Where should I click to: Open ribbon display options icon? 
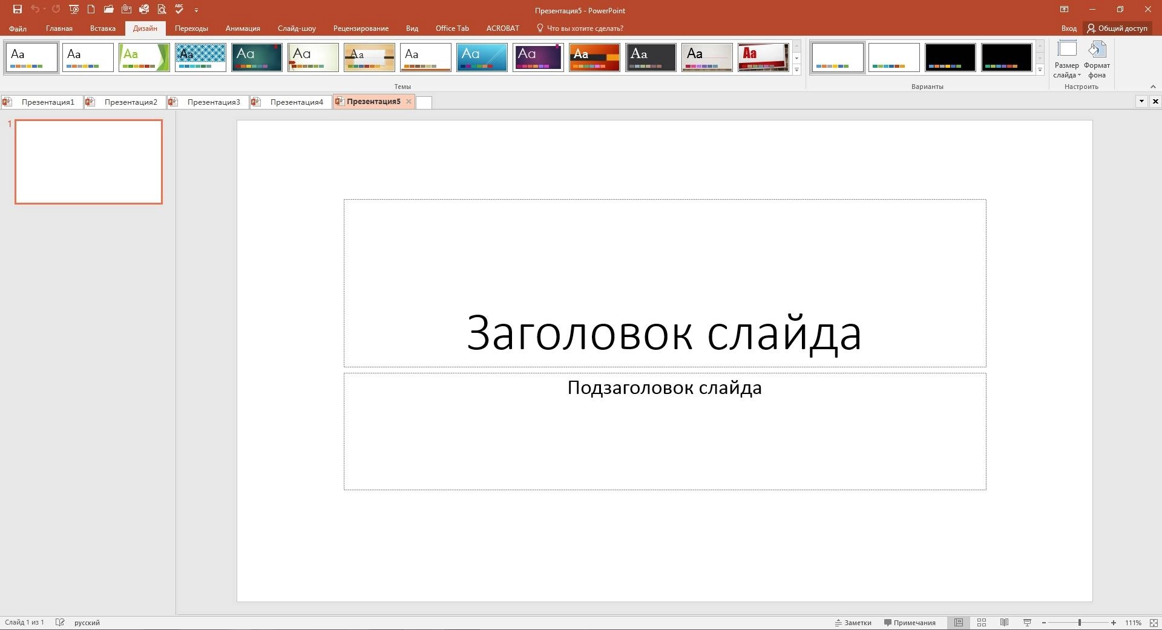1064,10
